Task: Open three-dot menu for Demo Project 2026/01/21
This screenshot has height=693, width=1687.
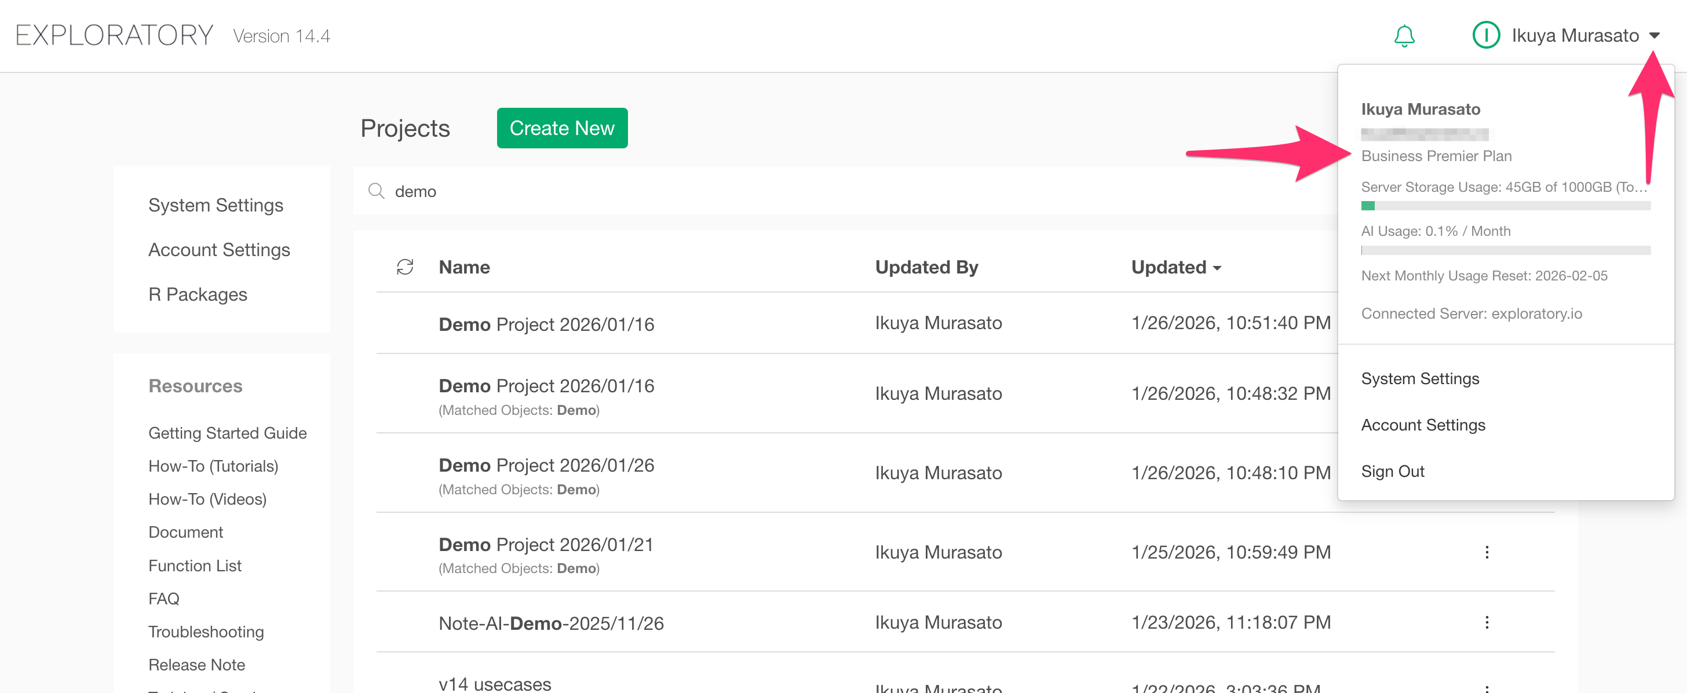Action: coord(1487,552)
